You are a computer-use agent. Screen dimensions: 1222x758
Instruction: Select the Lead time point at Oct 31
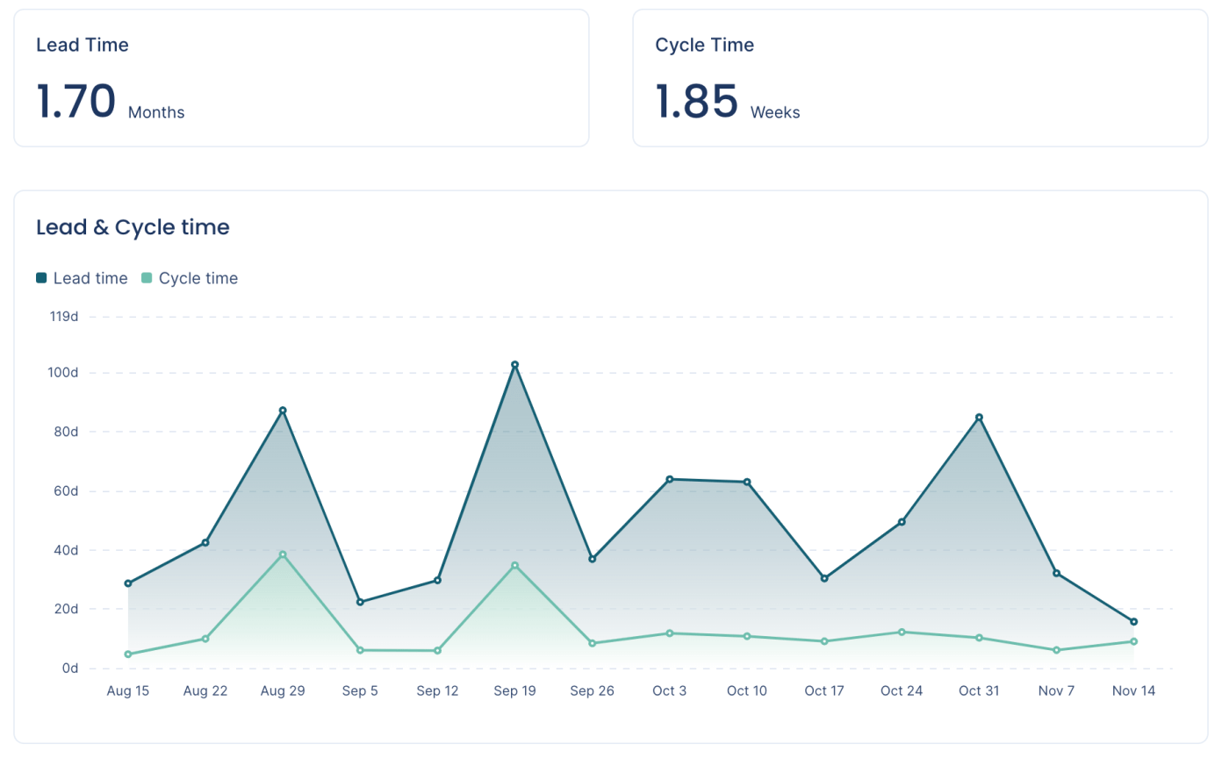point(979,418)
